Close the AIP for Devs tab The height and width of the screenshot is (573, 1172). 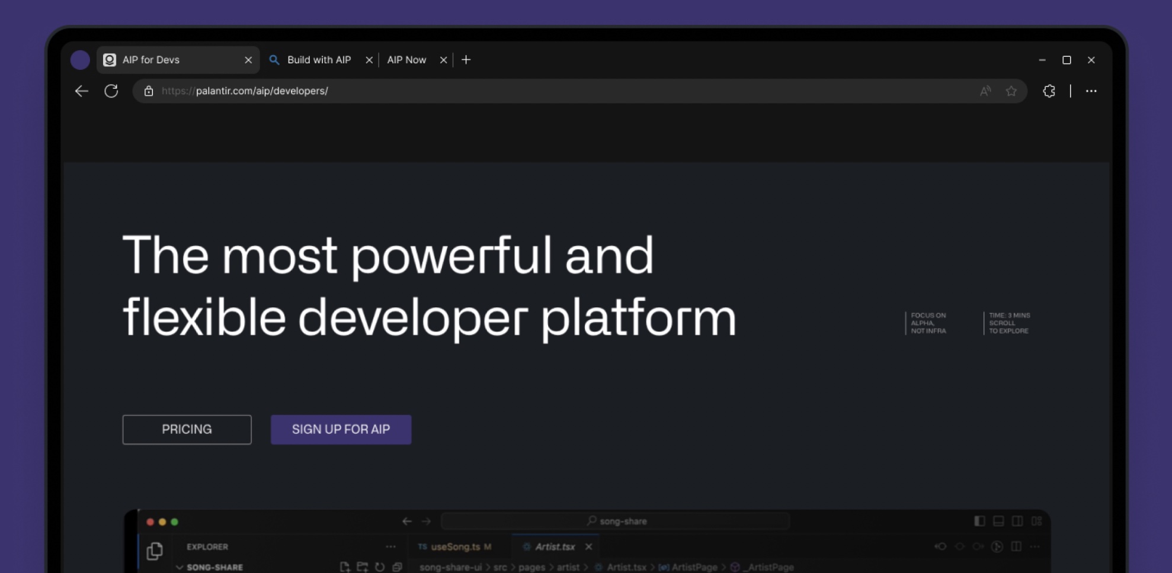coord(248,60)
